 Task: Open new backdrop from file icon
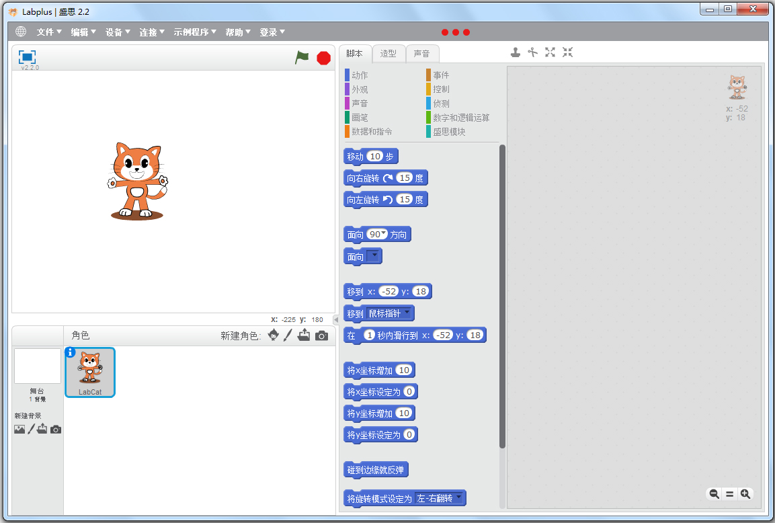click(42, 429)
